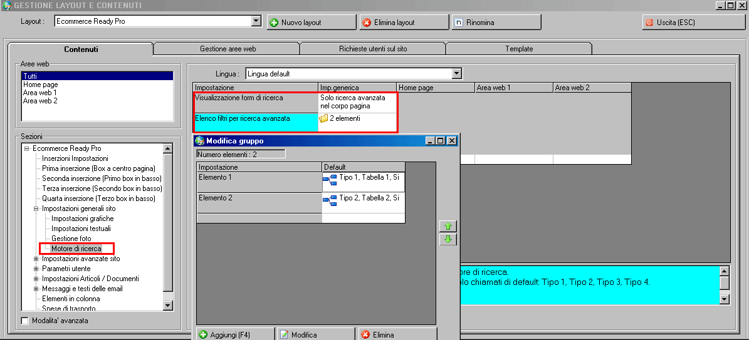Select Gestione foto tree item
749x340 pixels.
coord(71,239)
